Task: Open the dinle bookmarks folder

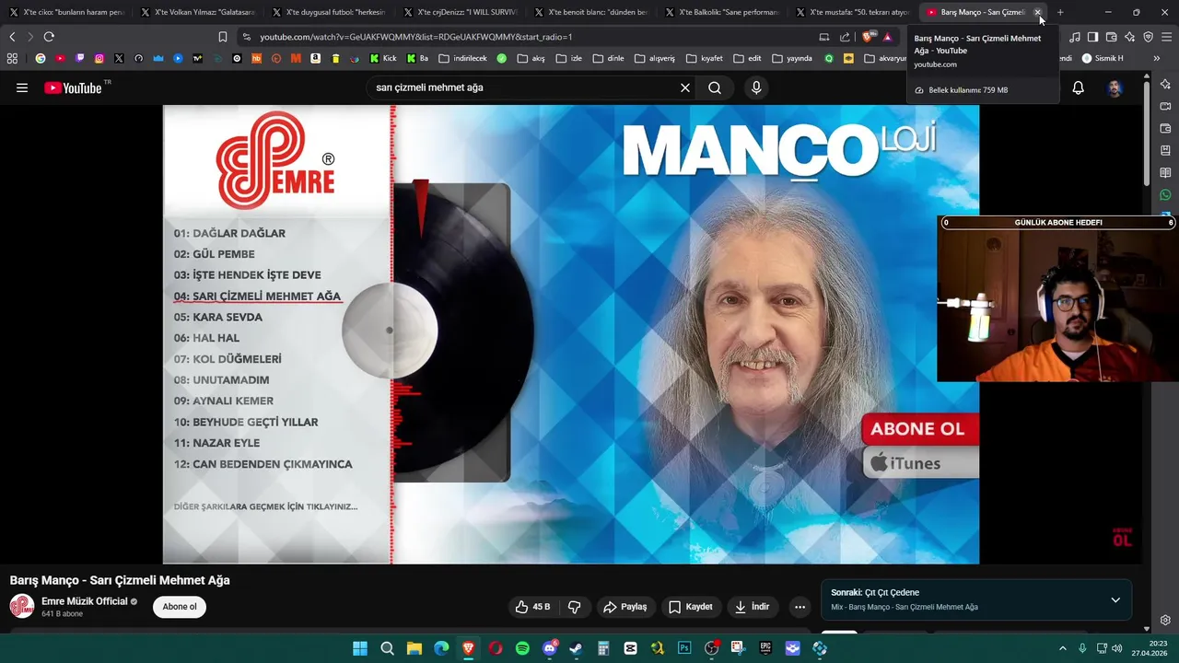Action: [x=609, y=58]
